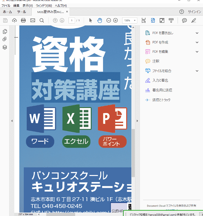This screenshot has width=203, height=216.
Task: Click ファイルを結合 label
Action: click(162, 71)
